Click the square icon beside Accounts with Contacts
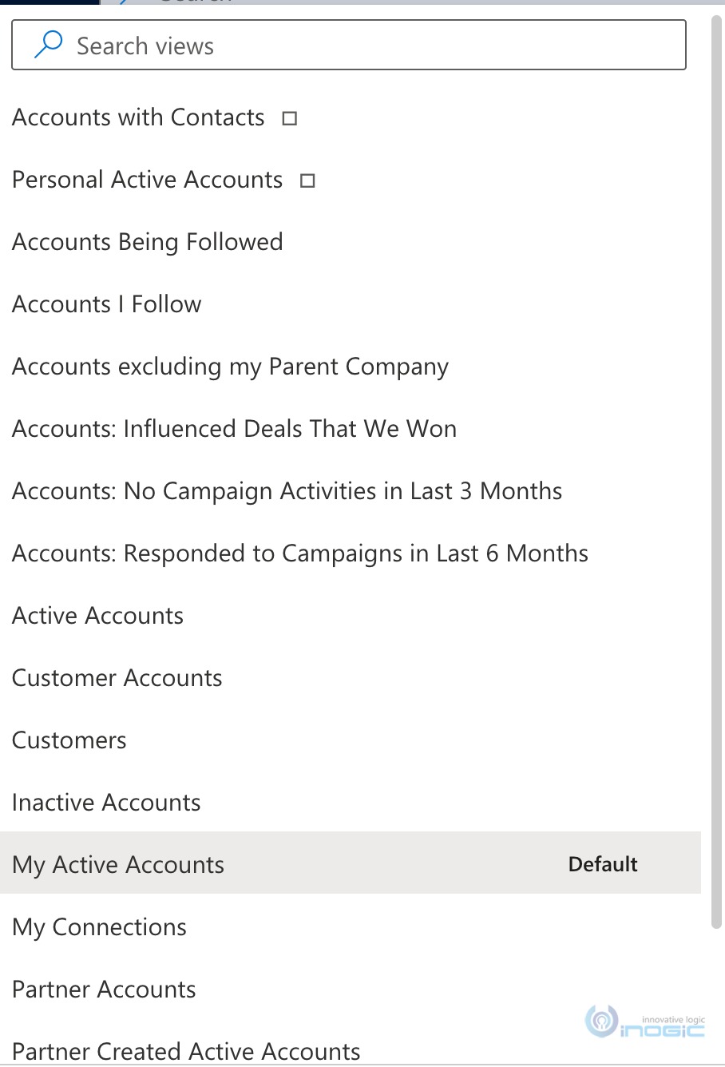 pos(290,118)
